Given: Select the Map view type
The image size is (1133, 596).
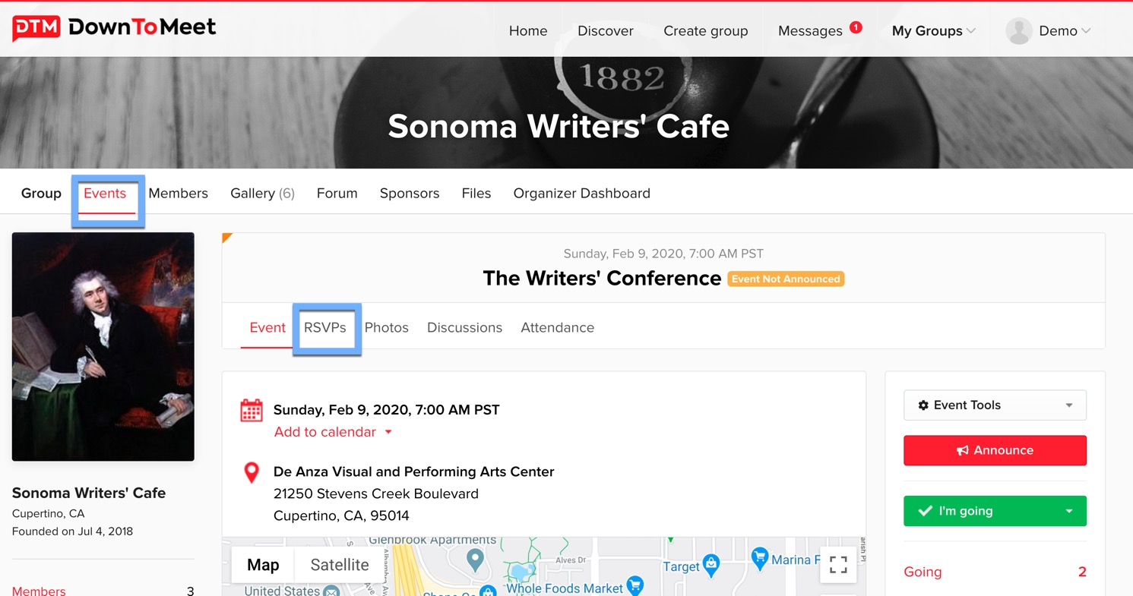Looking at the screenshot, I should [x=263, y=565].
